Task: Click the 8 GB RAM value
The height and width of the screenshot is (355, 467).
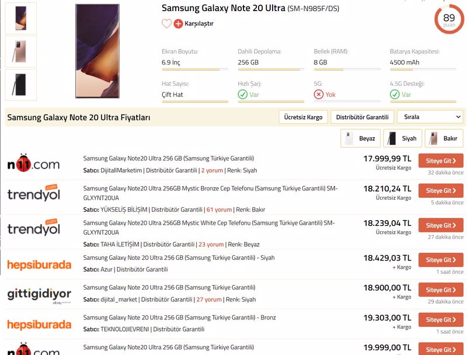Action: coord(320,62)
